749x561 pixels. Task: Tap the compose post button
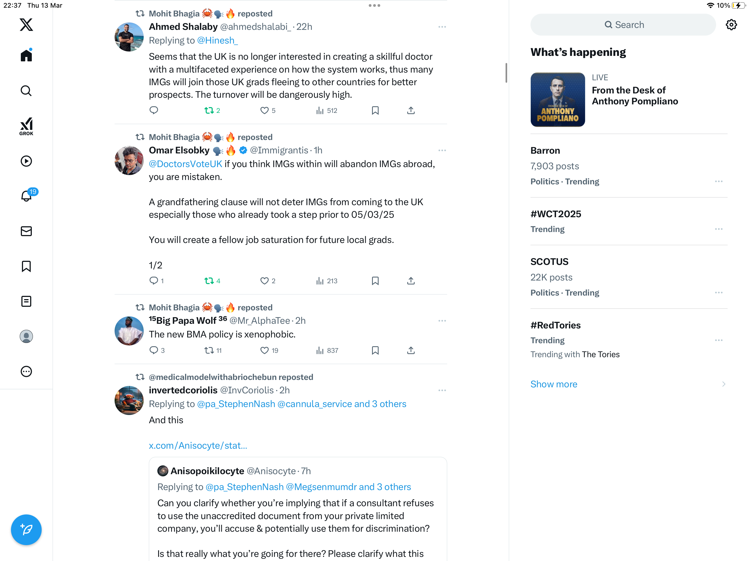pos(26,529)
